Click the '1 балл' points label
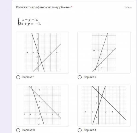 pos(128,7)
